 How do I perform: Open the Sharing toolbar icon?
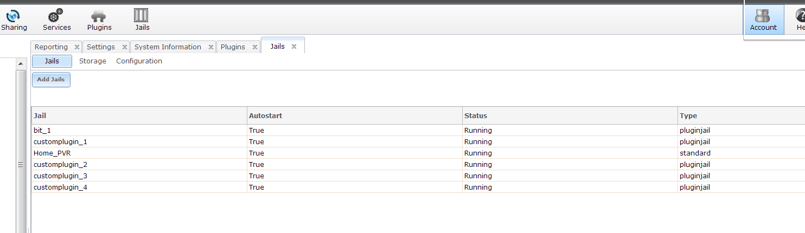[x=13, y=16]
